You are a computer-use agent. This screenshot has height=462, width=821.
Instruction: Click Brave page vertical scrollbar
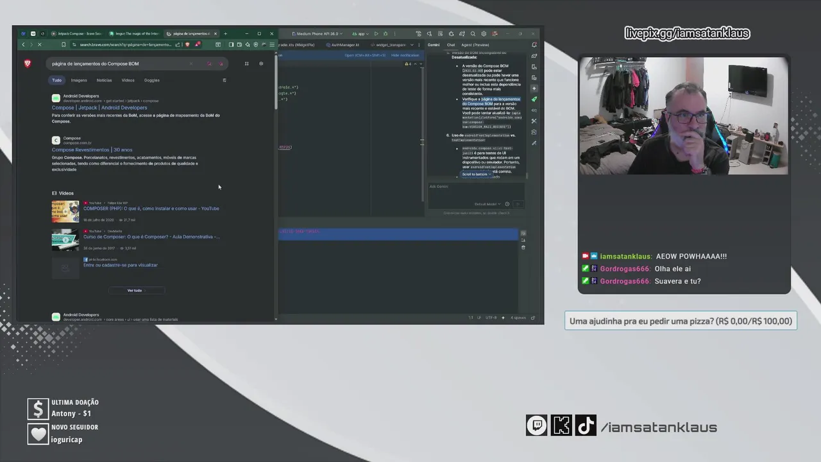click(276, 83)
